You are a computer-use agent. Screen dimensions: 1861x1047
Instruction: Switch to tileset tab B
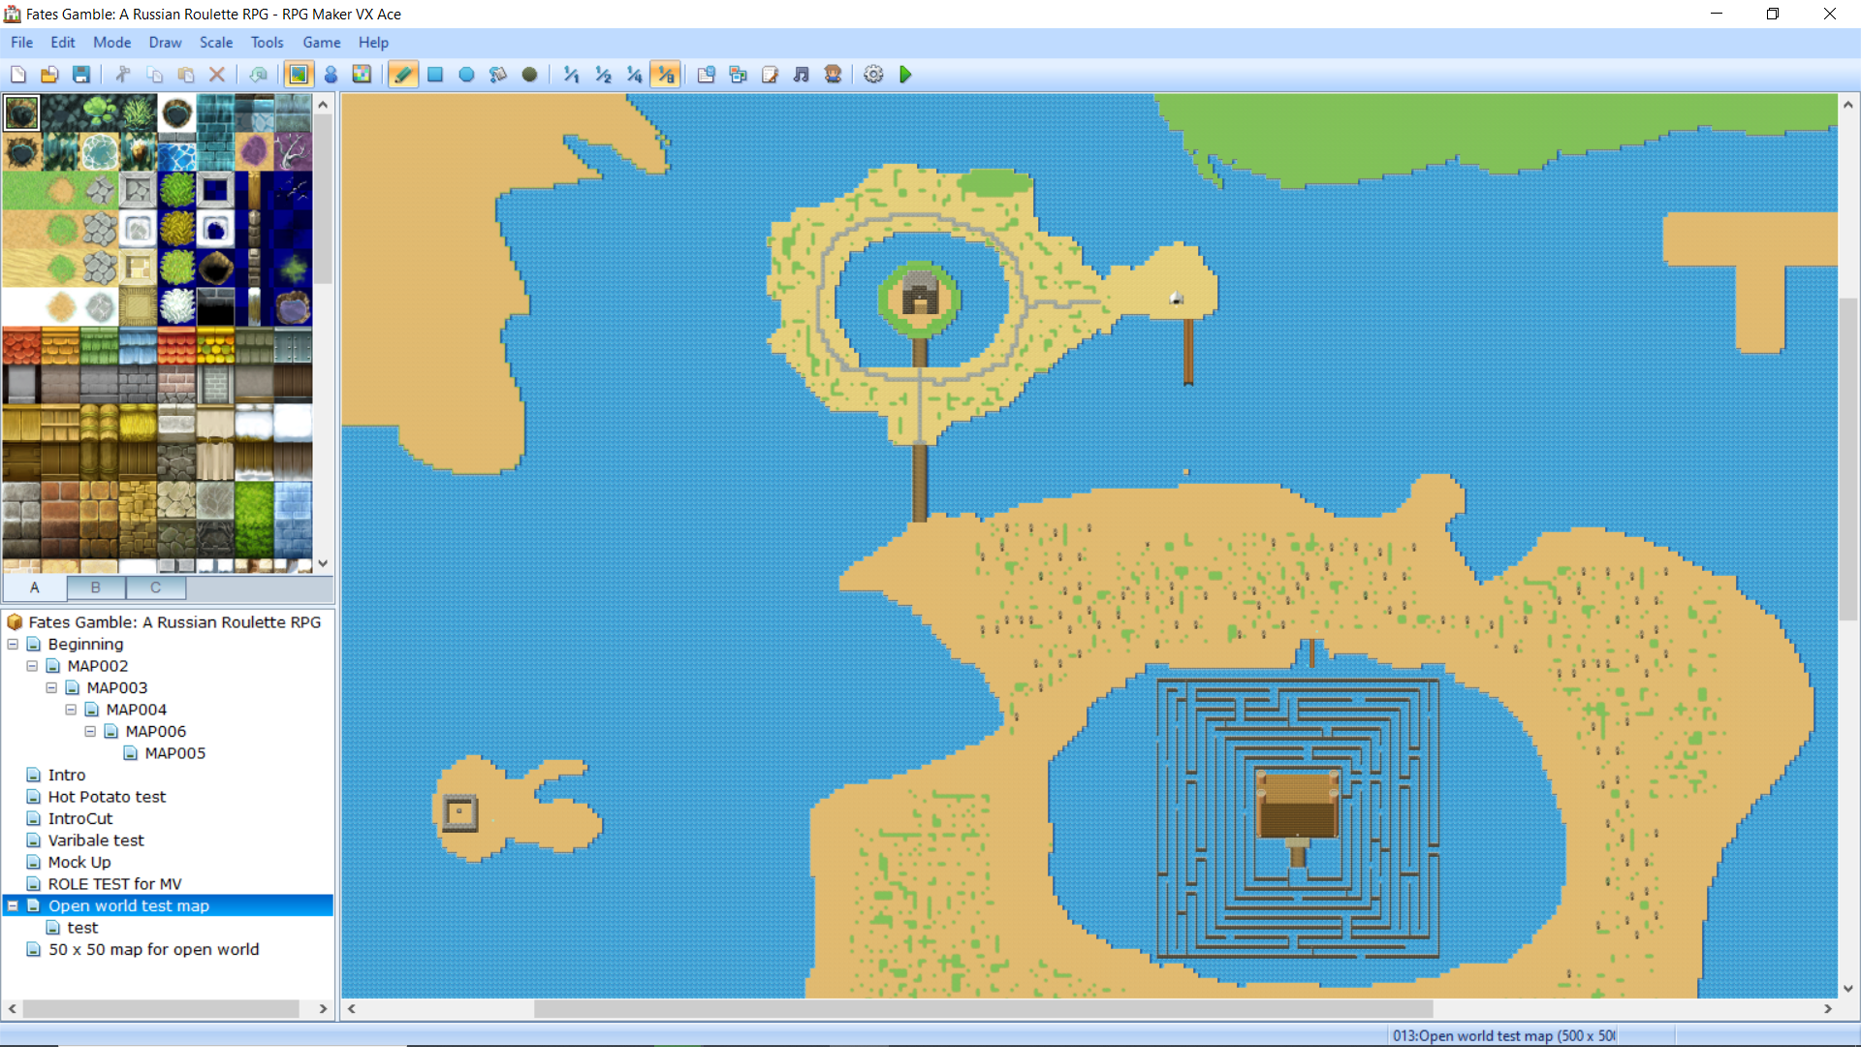click(x=95, y=587)
